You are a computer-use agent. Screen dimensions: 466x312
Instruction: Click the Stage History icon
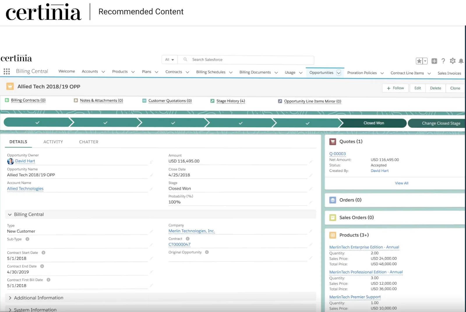click(212, 101)
